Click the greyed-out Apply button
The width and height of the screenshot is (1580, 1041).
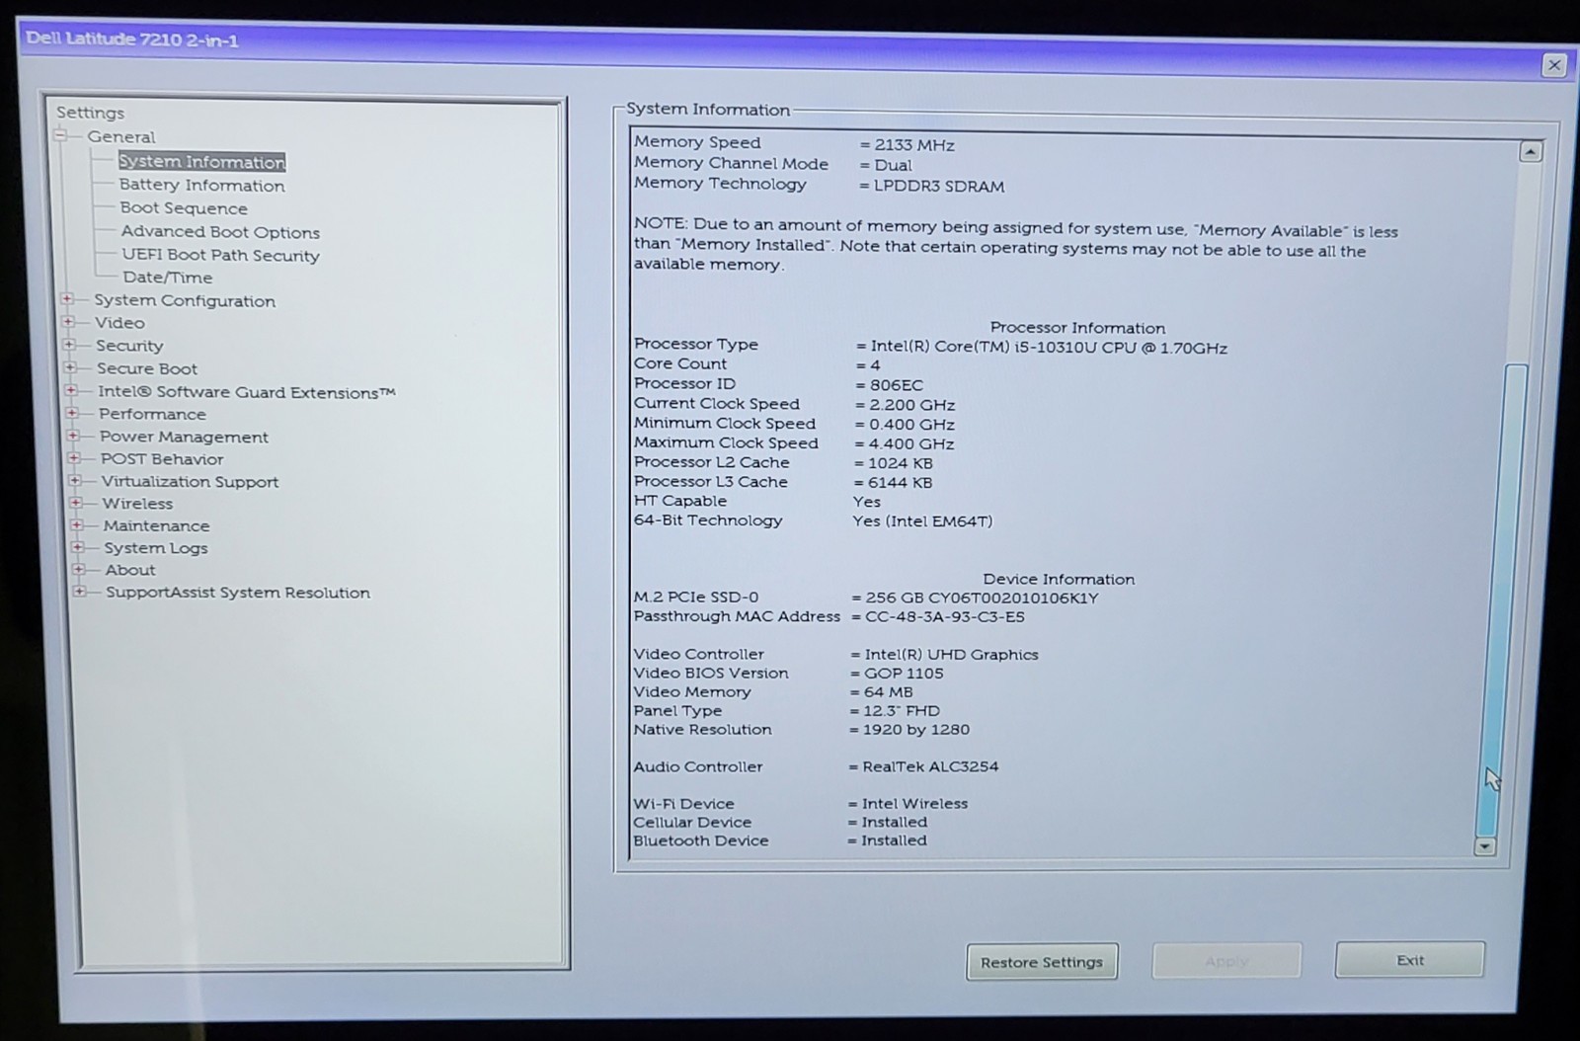coord(1226,961)
